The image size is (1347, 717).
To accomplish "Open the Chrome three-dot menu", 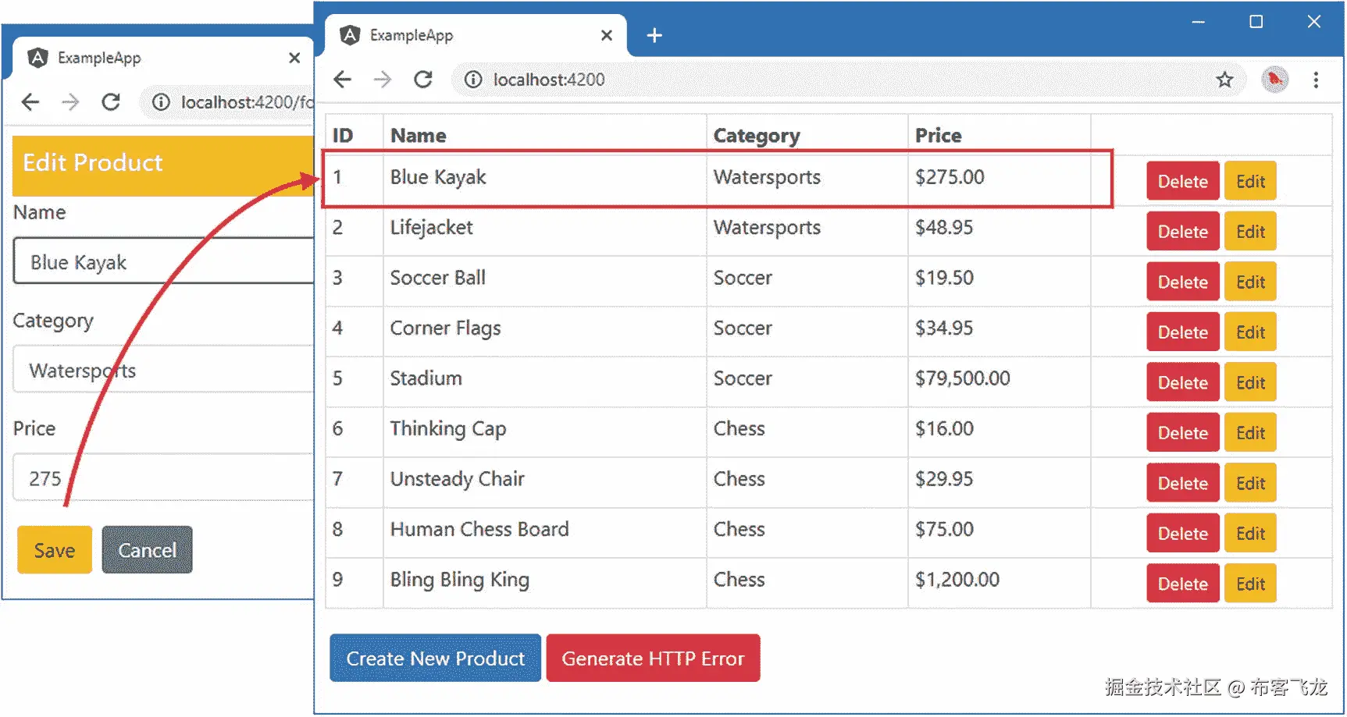I will click(x=1316, y=80).
